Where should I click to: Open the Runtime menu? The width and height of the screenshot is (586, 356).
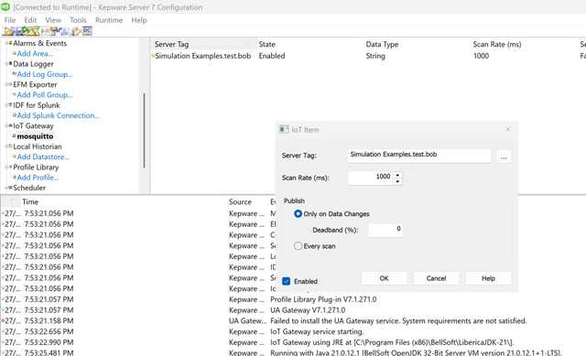tap(109, 20)
